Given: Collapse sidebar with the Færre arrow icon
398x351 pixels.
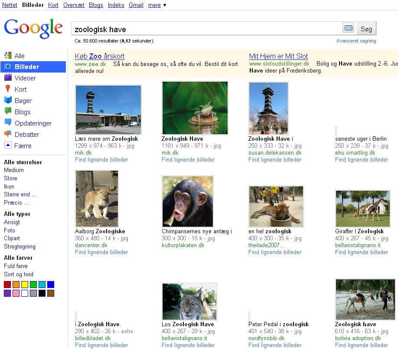Looking at the screenshot, I should point(8,145).
